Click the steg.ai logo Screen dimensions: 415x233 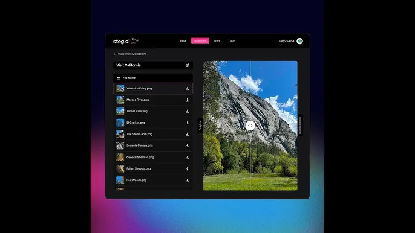pos(126,41)
